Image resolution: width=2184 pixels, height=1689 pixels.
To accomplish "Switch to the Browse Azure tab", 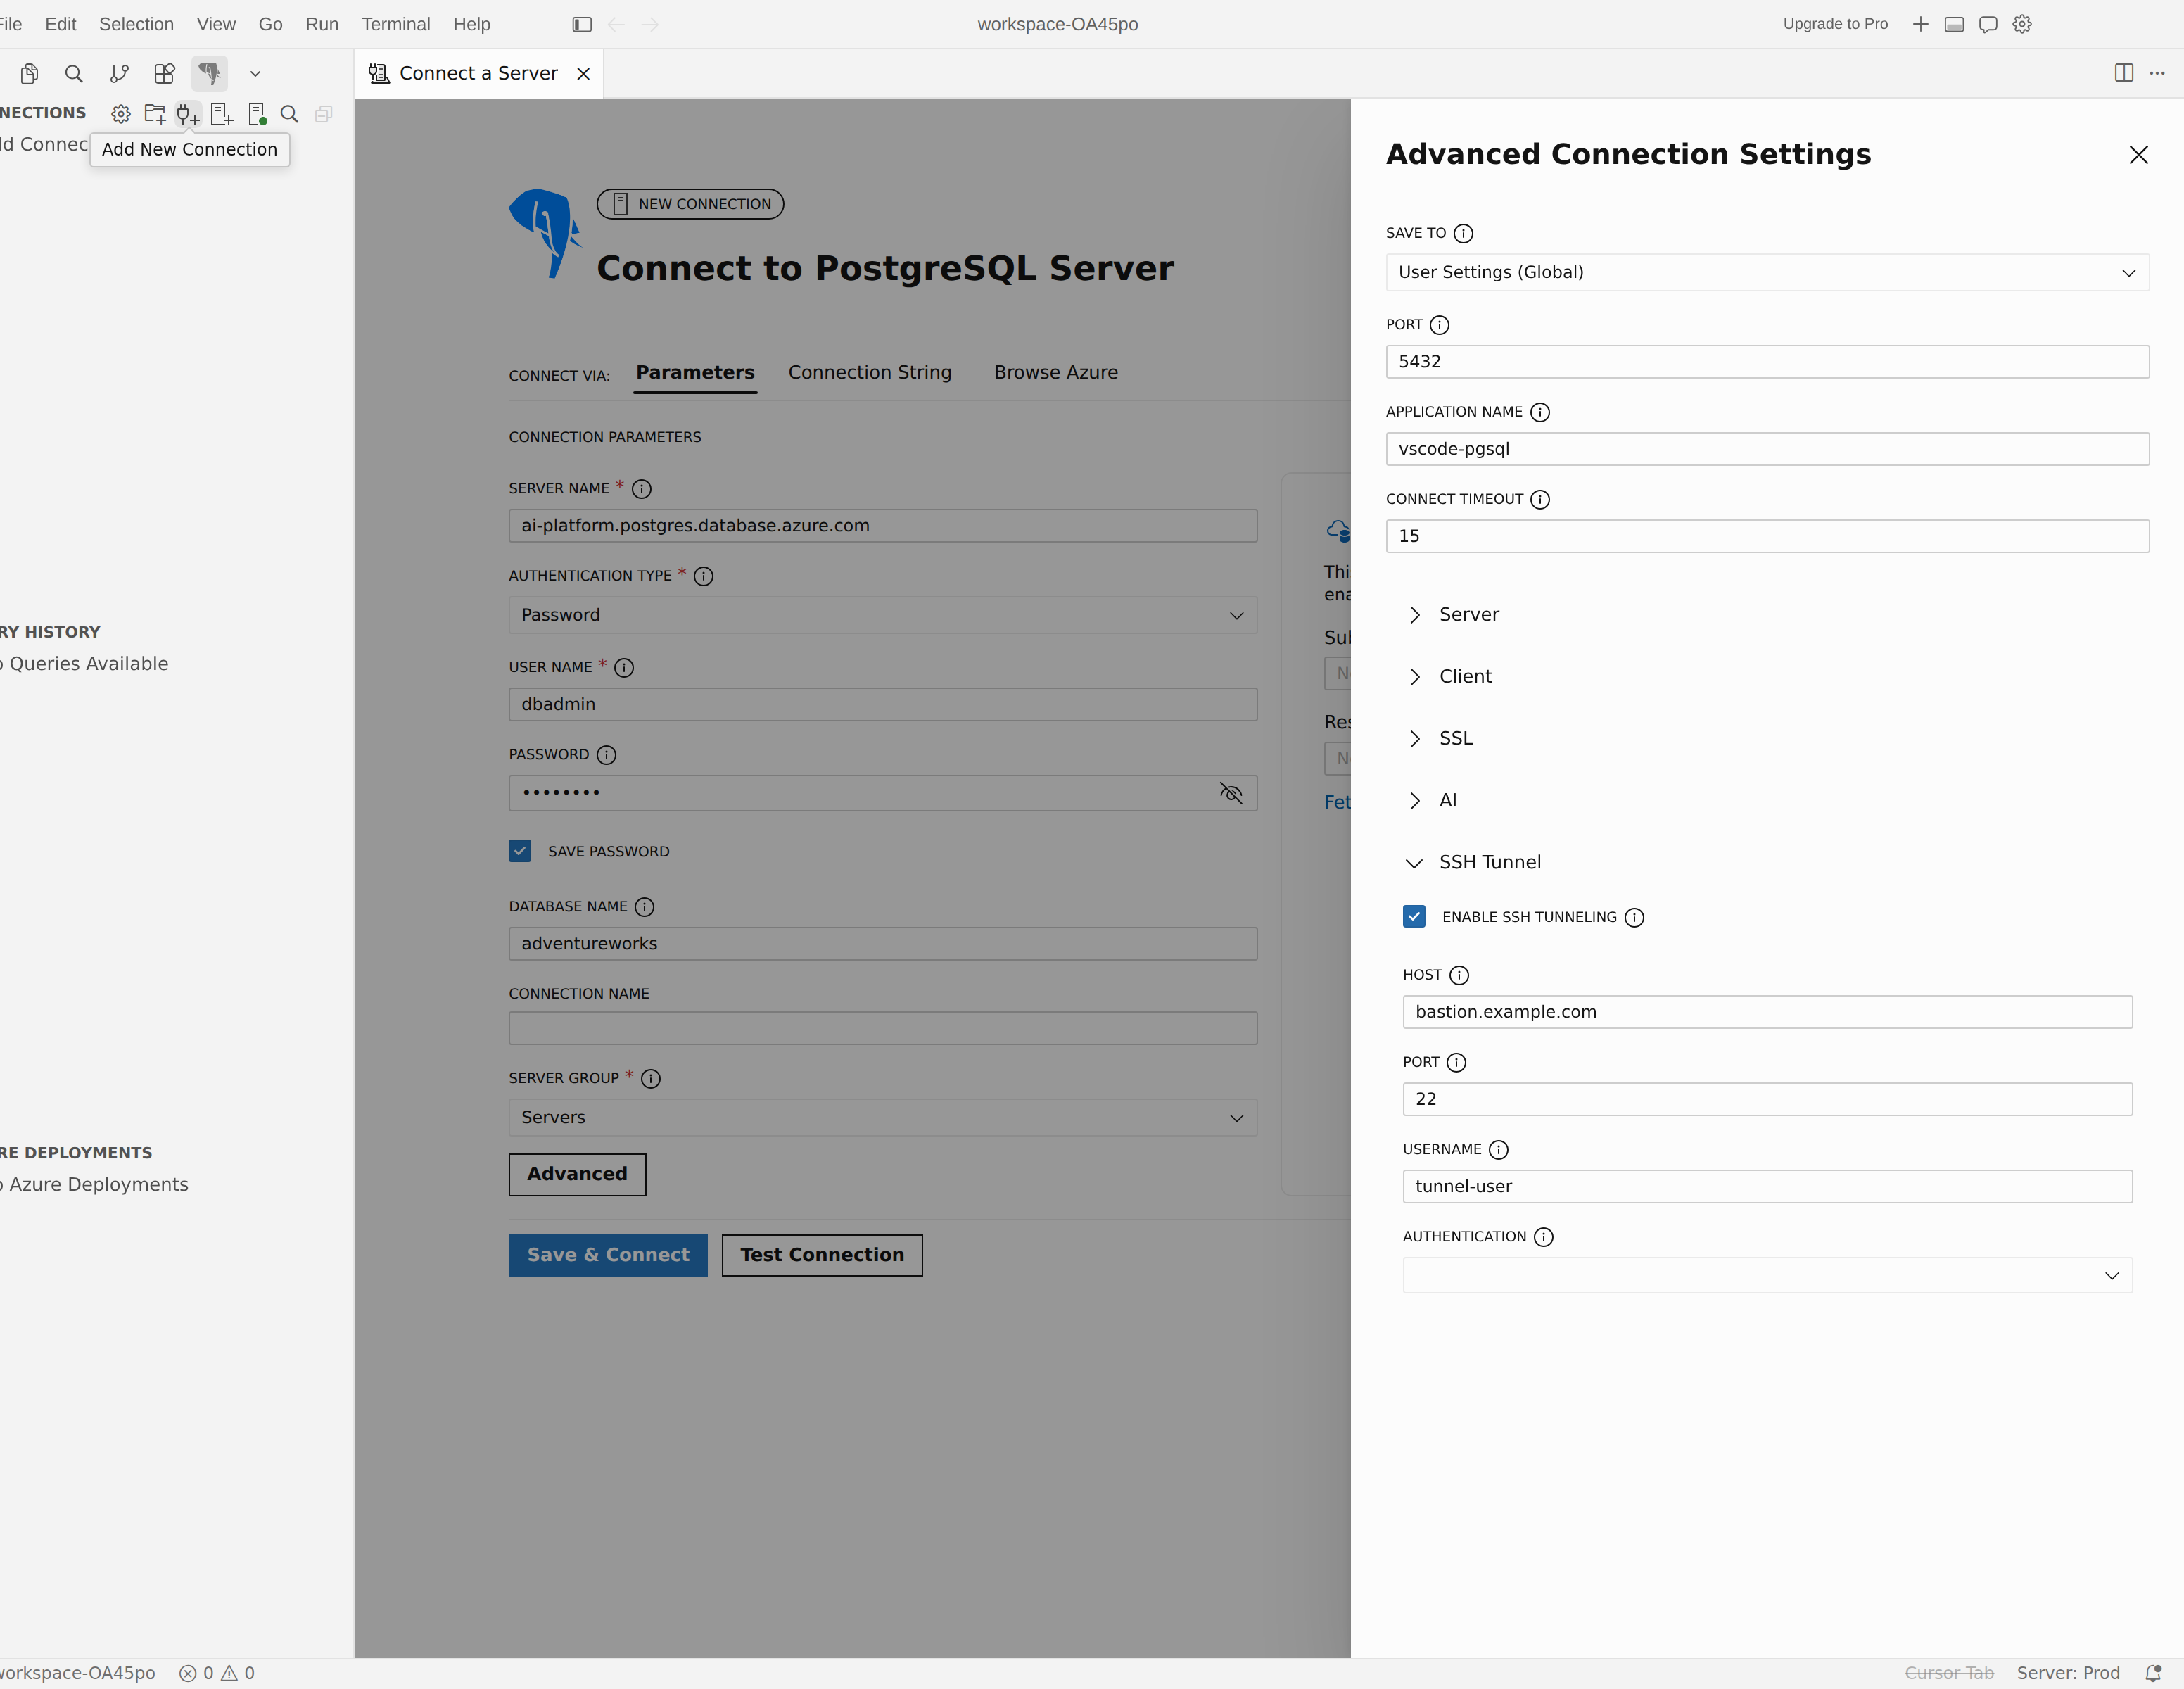I will pos(1056,372).
